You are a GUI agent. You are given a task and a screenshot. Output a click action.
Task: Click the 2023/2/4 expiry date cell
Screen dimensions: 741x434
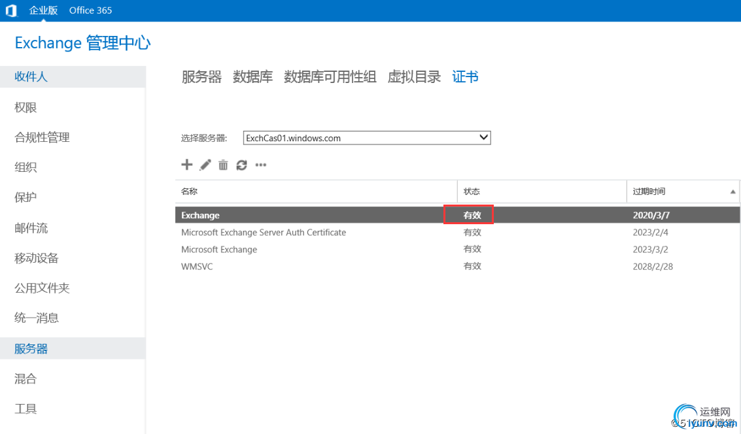coord(650,232)
